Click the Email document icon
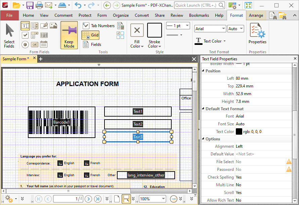Image resolution: width=299 pixels, height=205 pixels. [49, 5]
